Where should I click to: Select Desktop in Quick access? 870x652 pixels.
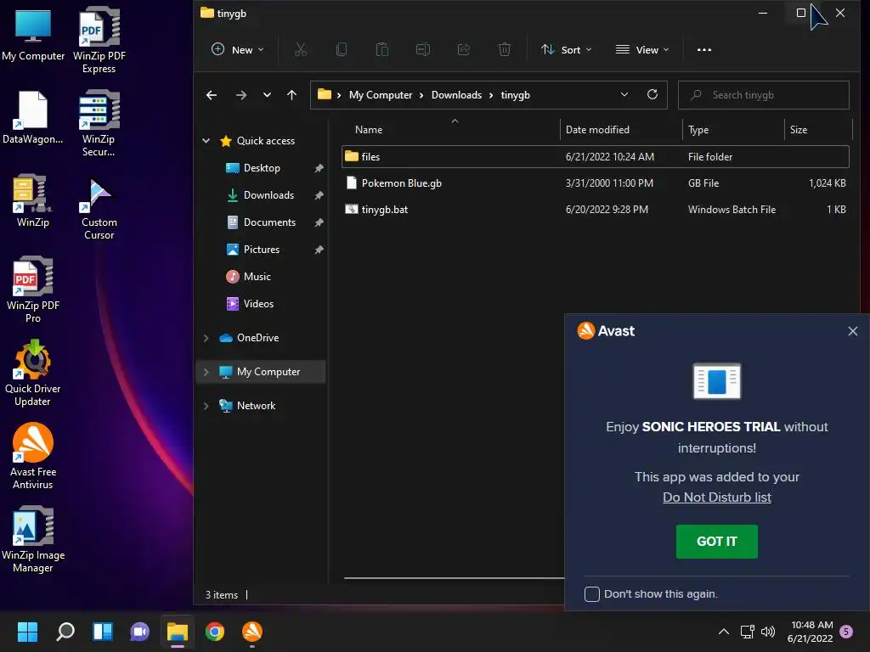point(262,168)
